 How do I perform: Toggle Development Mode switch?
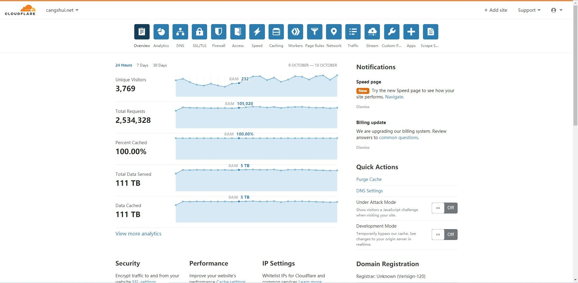tap(444, 235)
